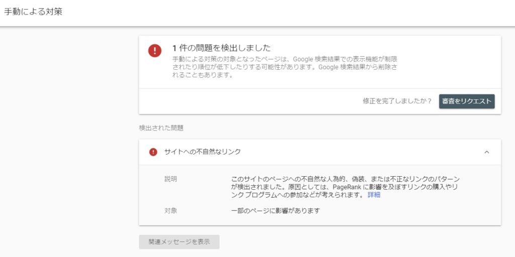The image size is (515, 257).
Task: Click the 説明 field label
Action: click(170, 179)
